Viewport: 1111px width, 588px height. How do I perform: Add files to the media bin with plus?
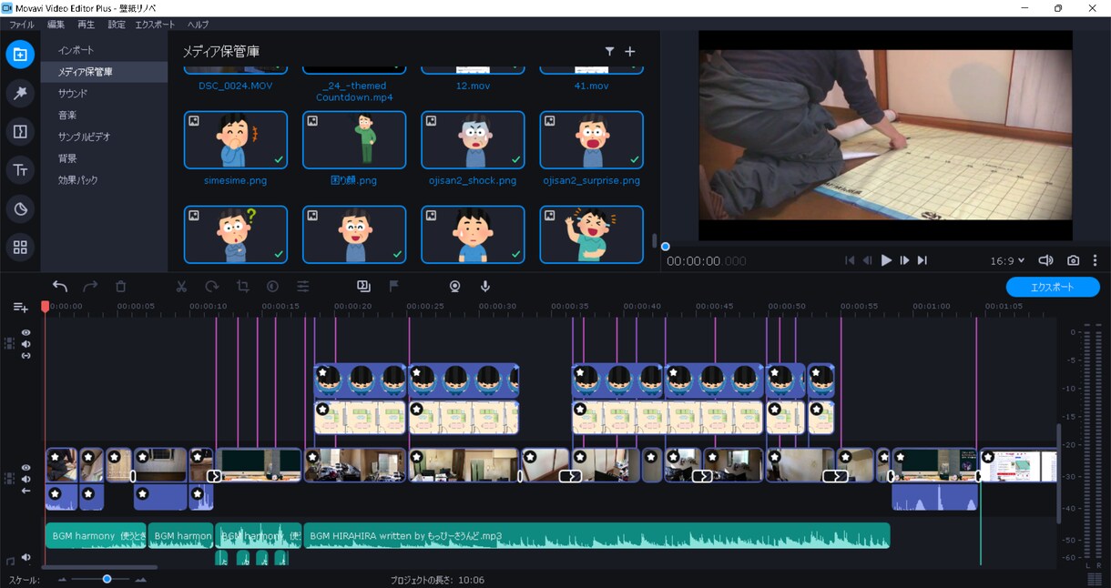point(629,52)
